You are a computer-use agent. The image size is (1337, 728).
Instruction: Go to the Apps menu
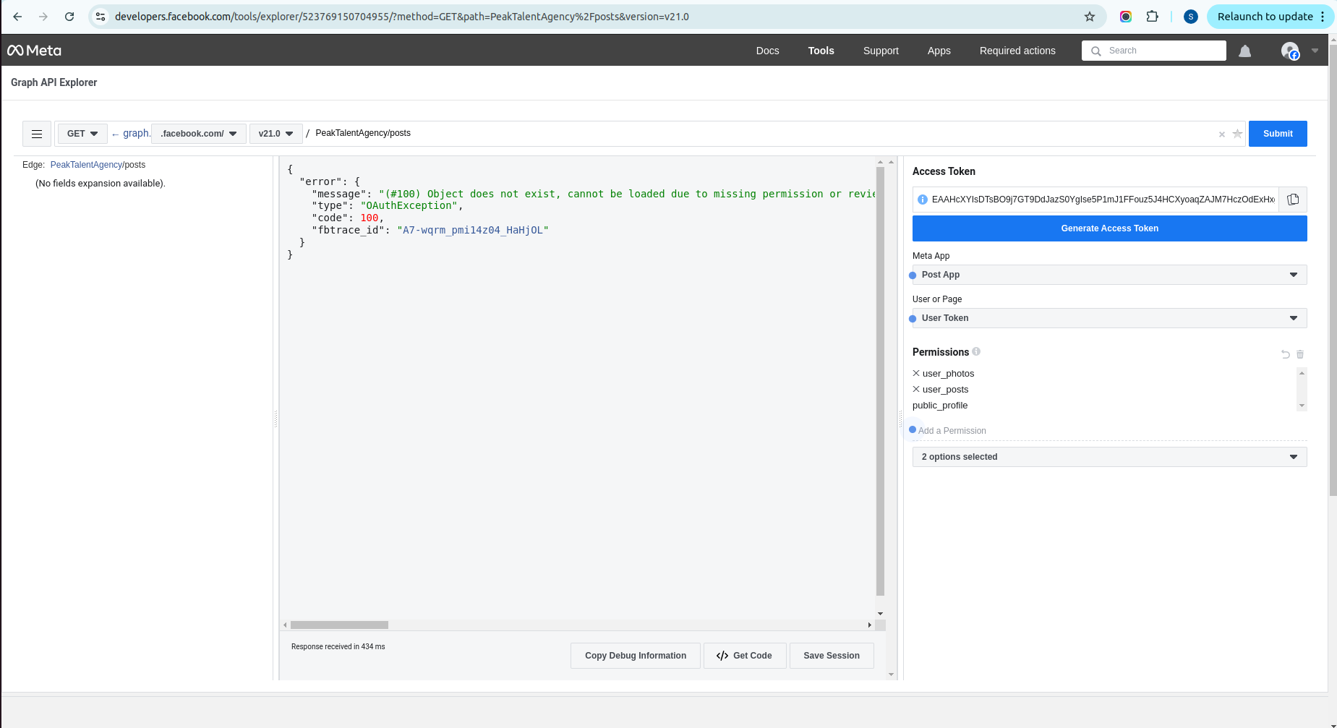[x=939, y=51]
